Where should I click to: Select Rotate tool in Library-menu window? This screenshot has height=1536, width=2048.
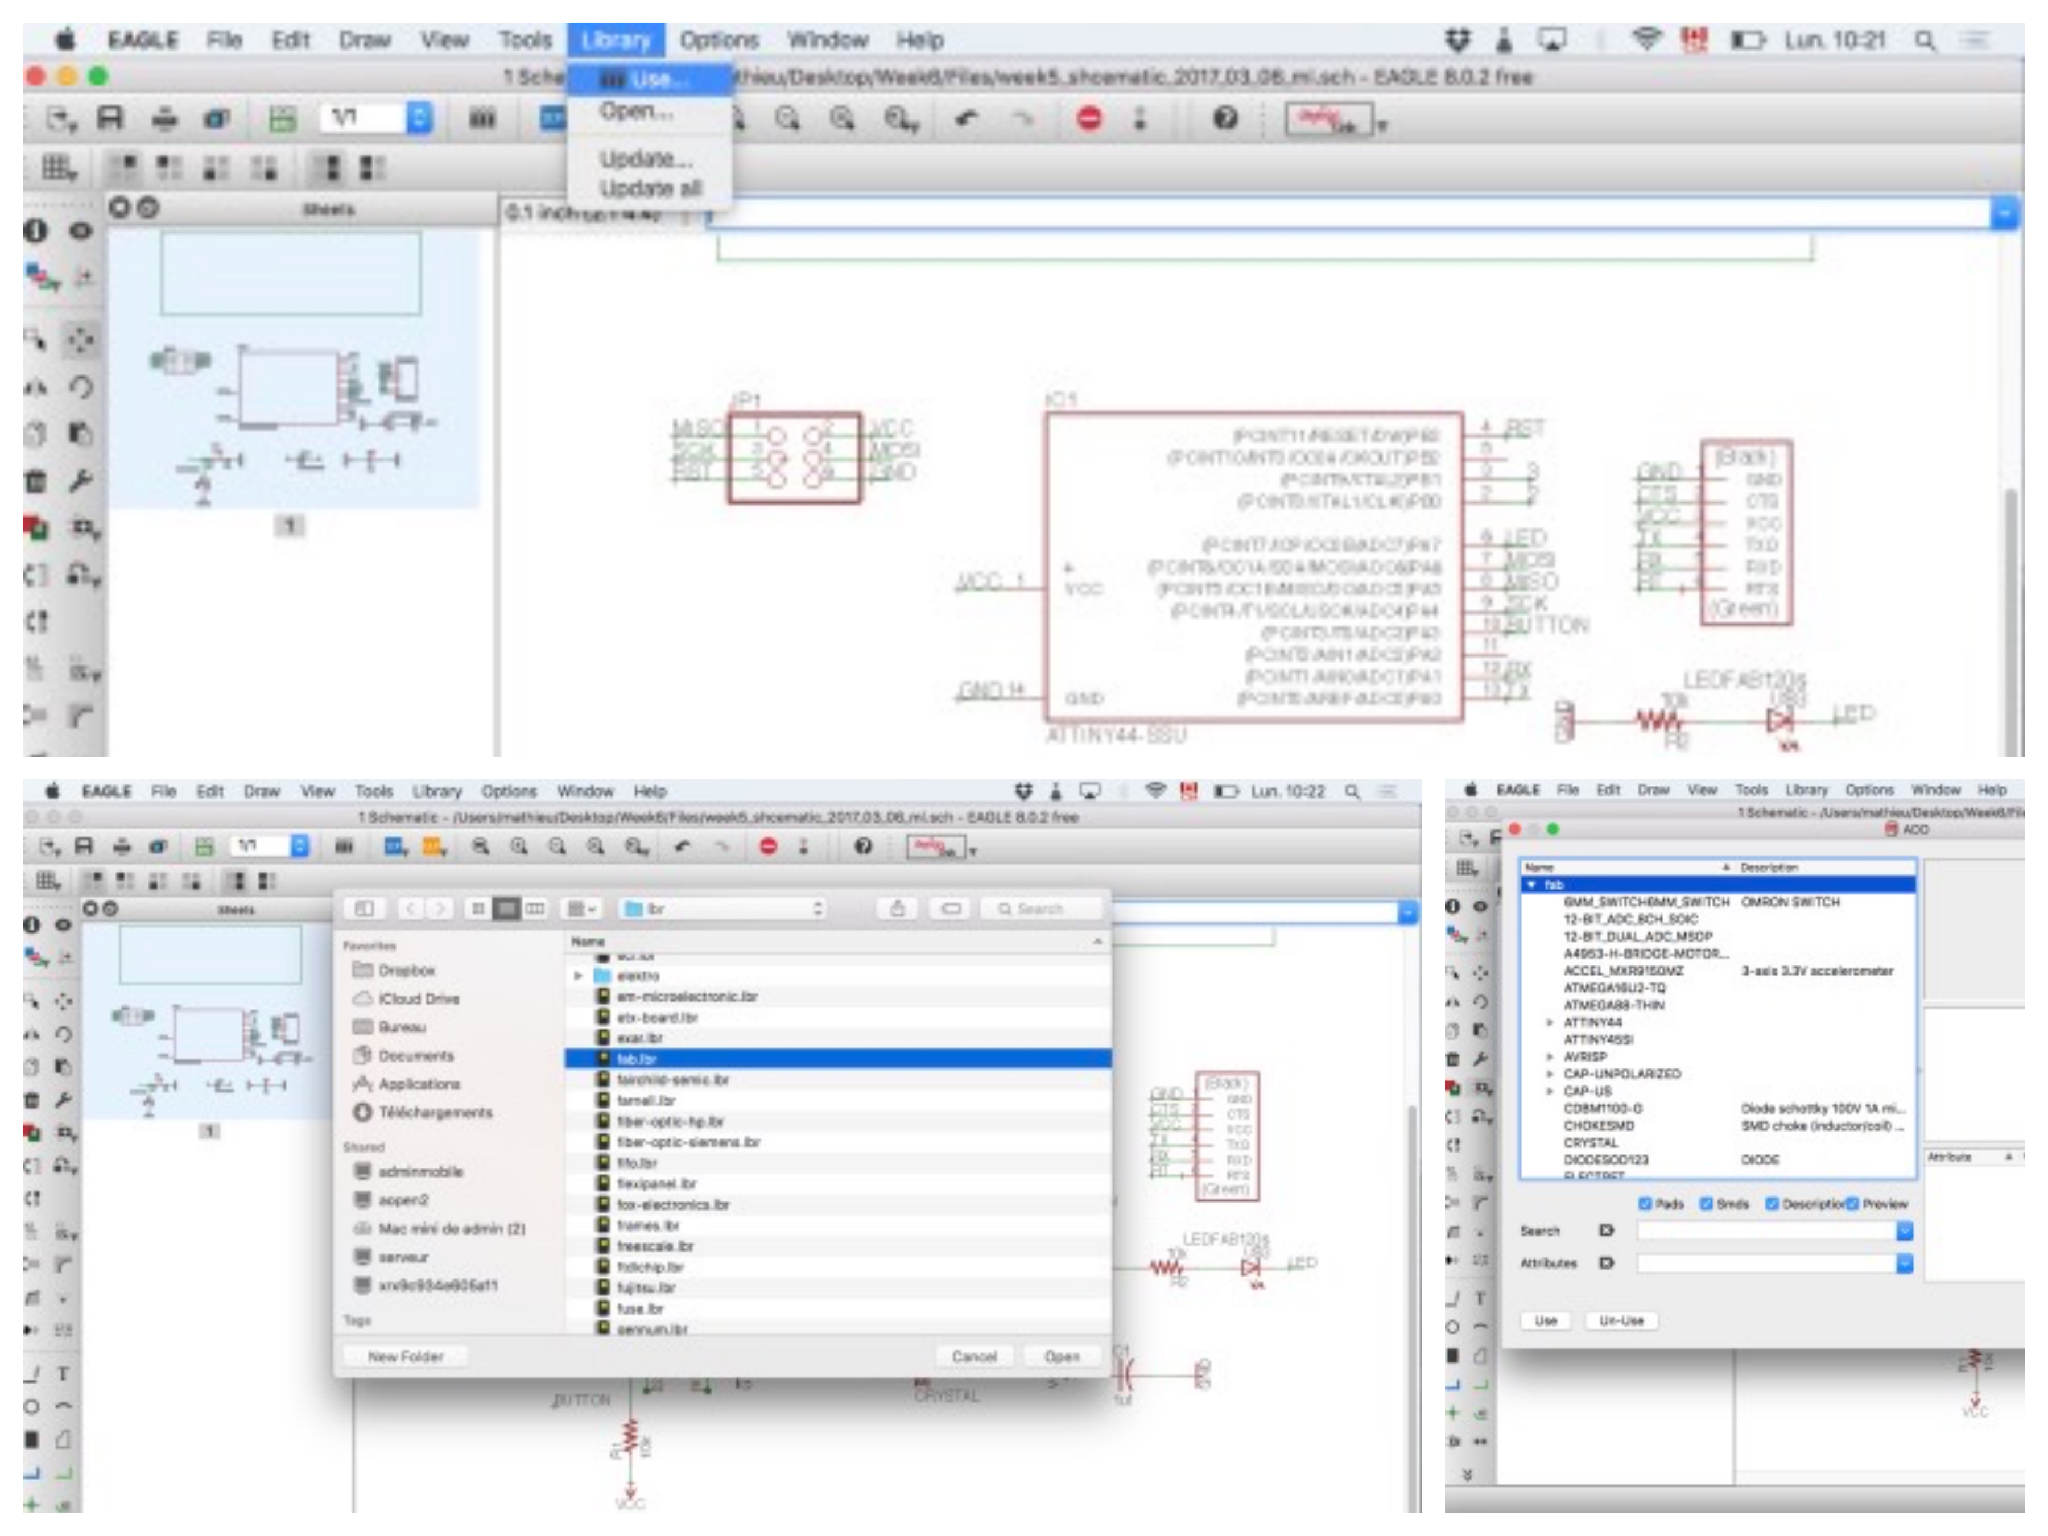[x=81, y=386]
